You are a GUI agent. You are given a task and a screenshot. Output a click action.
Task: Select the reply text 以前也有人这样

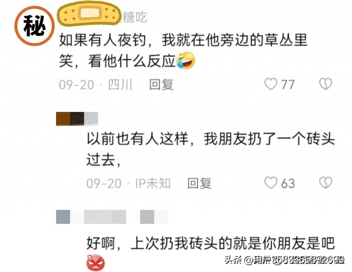pyautogui.click(x=138, y=139)
